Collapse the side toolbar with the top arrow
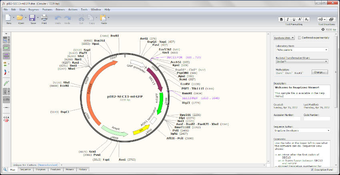 click(6, 34)
